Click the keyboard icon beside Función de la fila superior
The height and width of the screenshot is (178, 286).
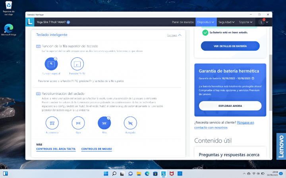tap(38, 46)
